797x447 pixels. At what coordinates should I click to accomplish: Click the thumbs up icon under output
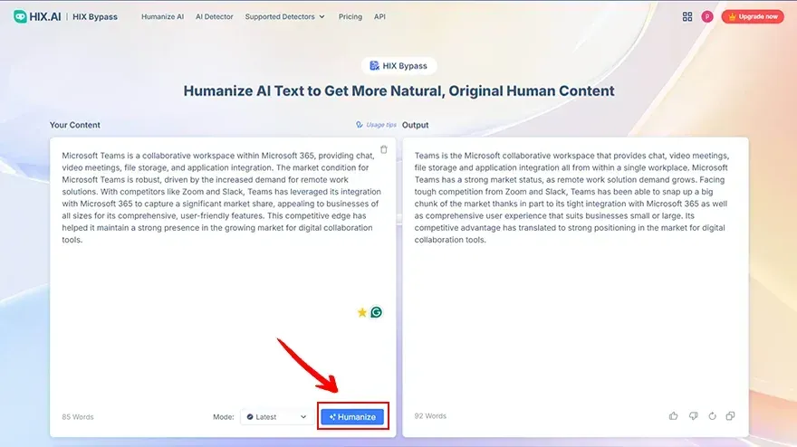click(673, 416)
